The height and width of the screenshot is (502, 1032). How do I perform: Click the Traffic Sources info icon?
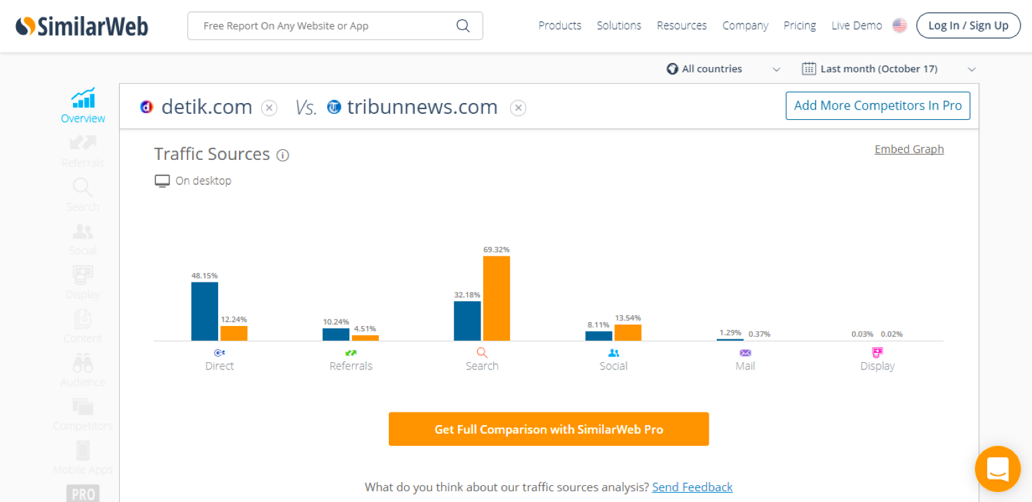[x=283, y=155]
